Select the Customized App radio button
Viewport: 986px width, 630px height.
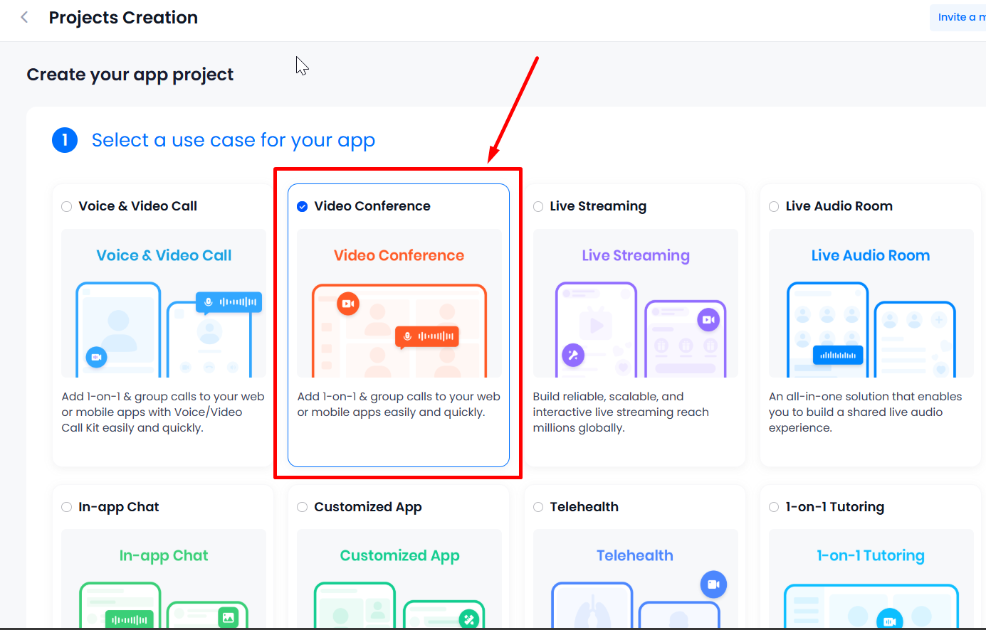[303, 507]
